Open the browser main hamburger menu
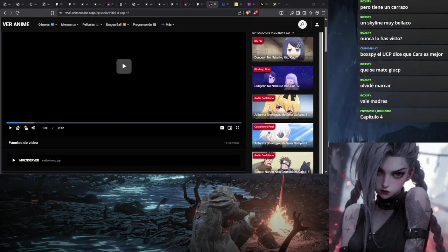Viewport: 448px width, 252px height. click(x=324, y=13)
